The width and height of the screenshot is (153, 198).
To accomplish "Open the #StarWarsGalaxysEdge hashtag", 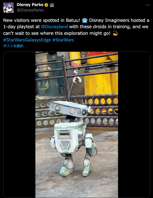I will tap(27, 40).
